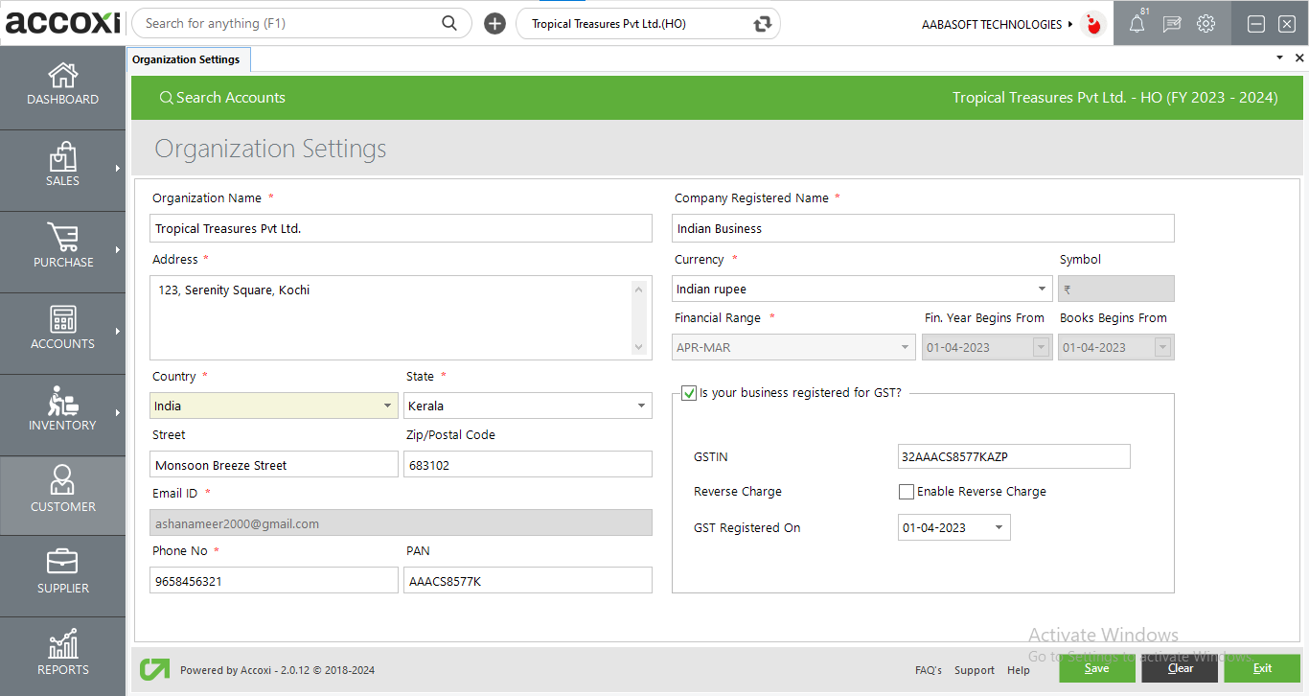
Task: Expand the Country dropdown
Action: (387, 406)
